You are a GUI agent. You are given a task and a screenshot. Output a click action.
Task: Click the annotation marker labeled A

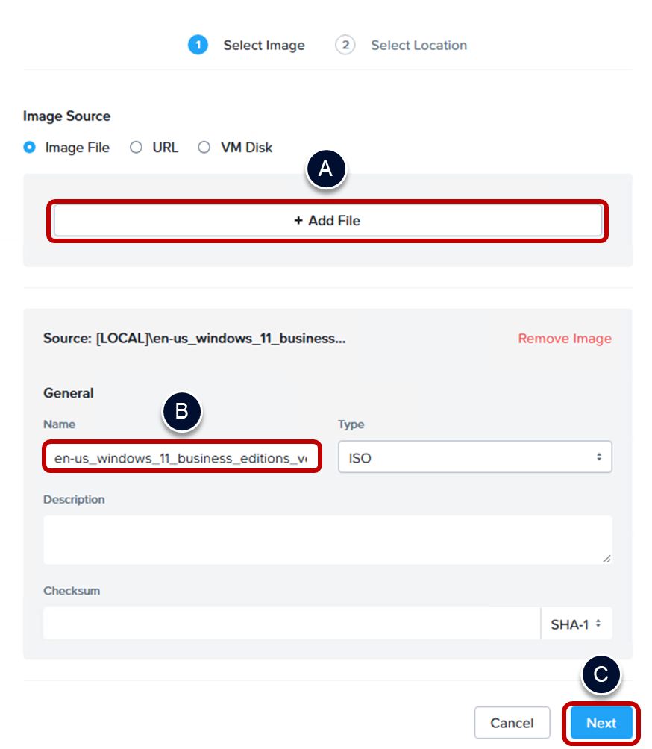[326, 169]
